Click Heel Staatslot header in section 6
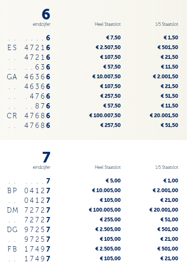The width and height of the screenshot is (187, 271). 108,24
